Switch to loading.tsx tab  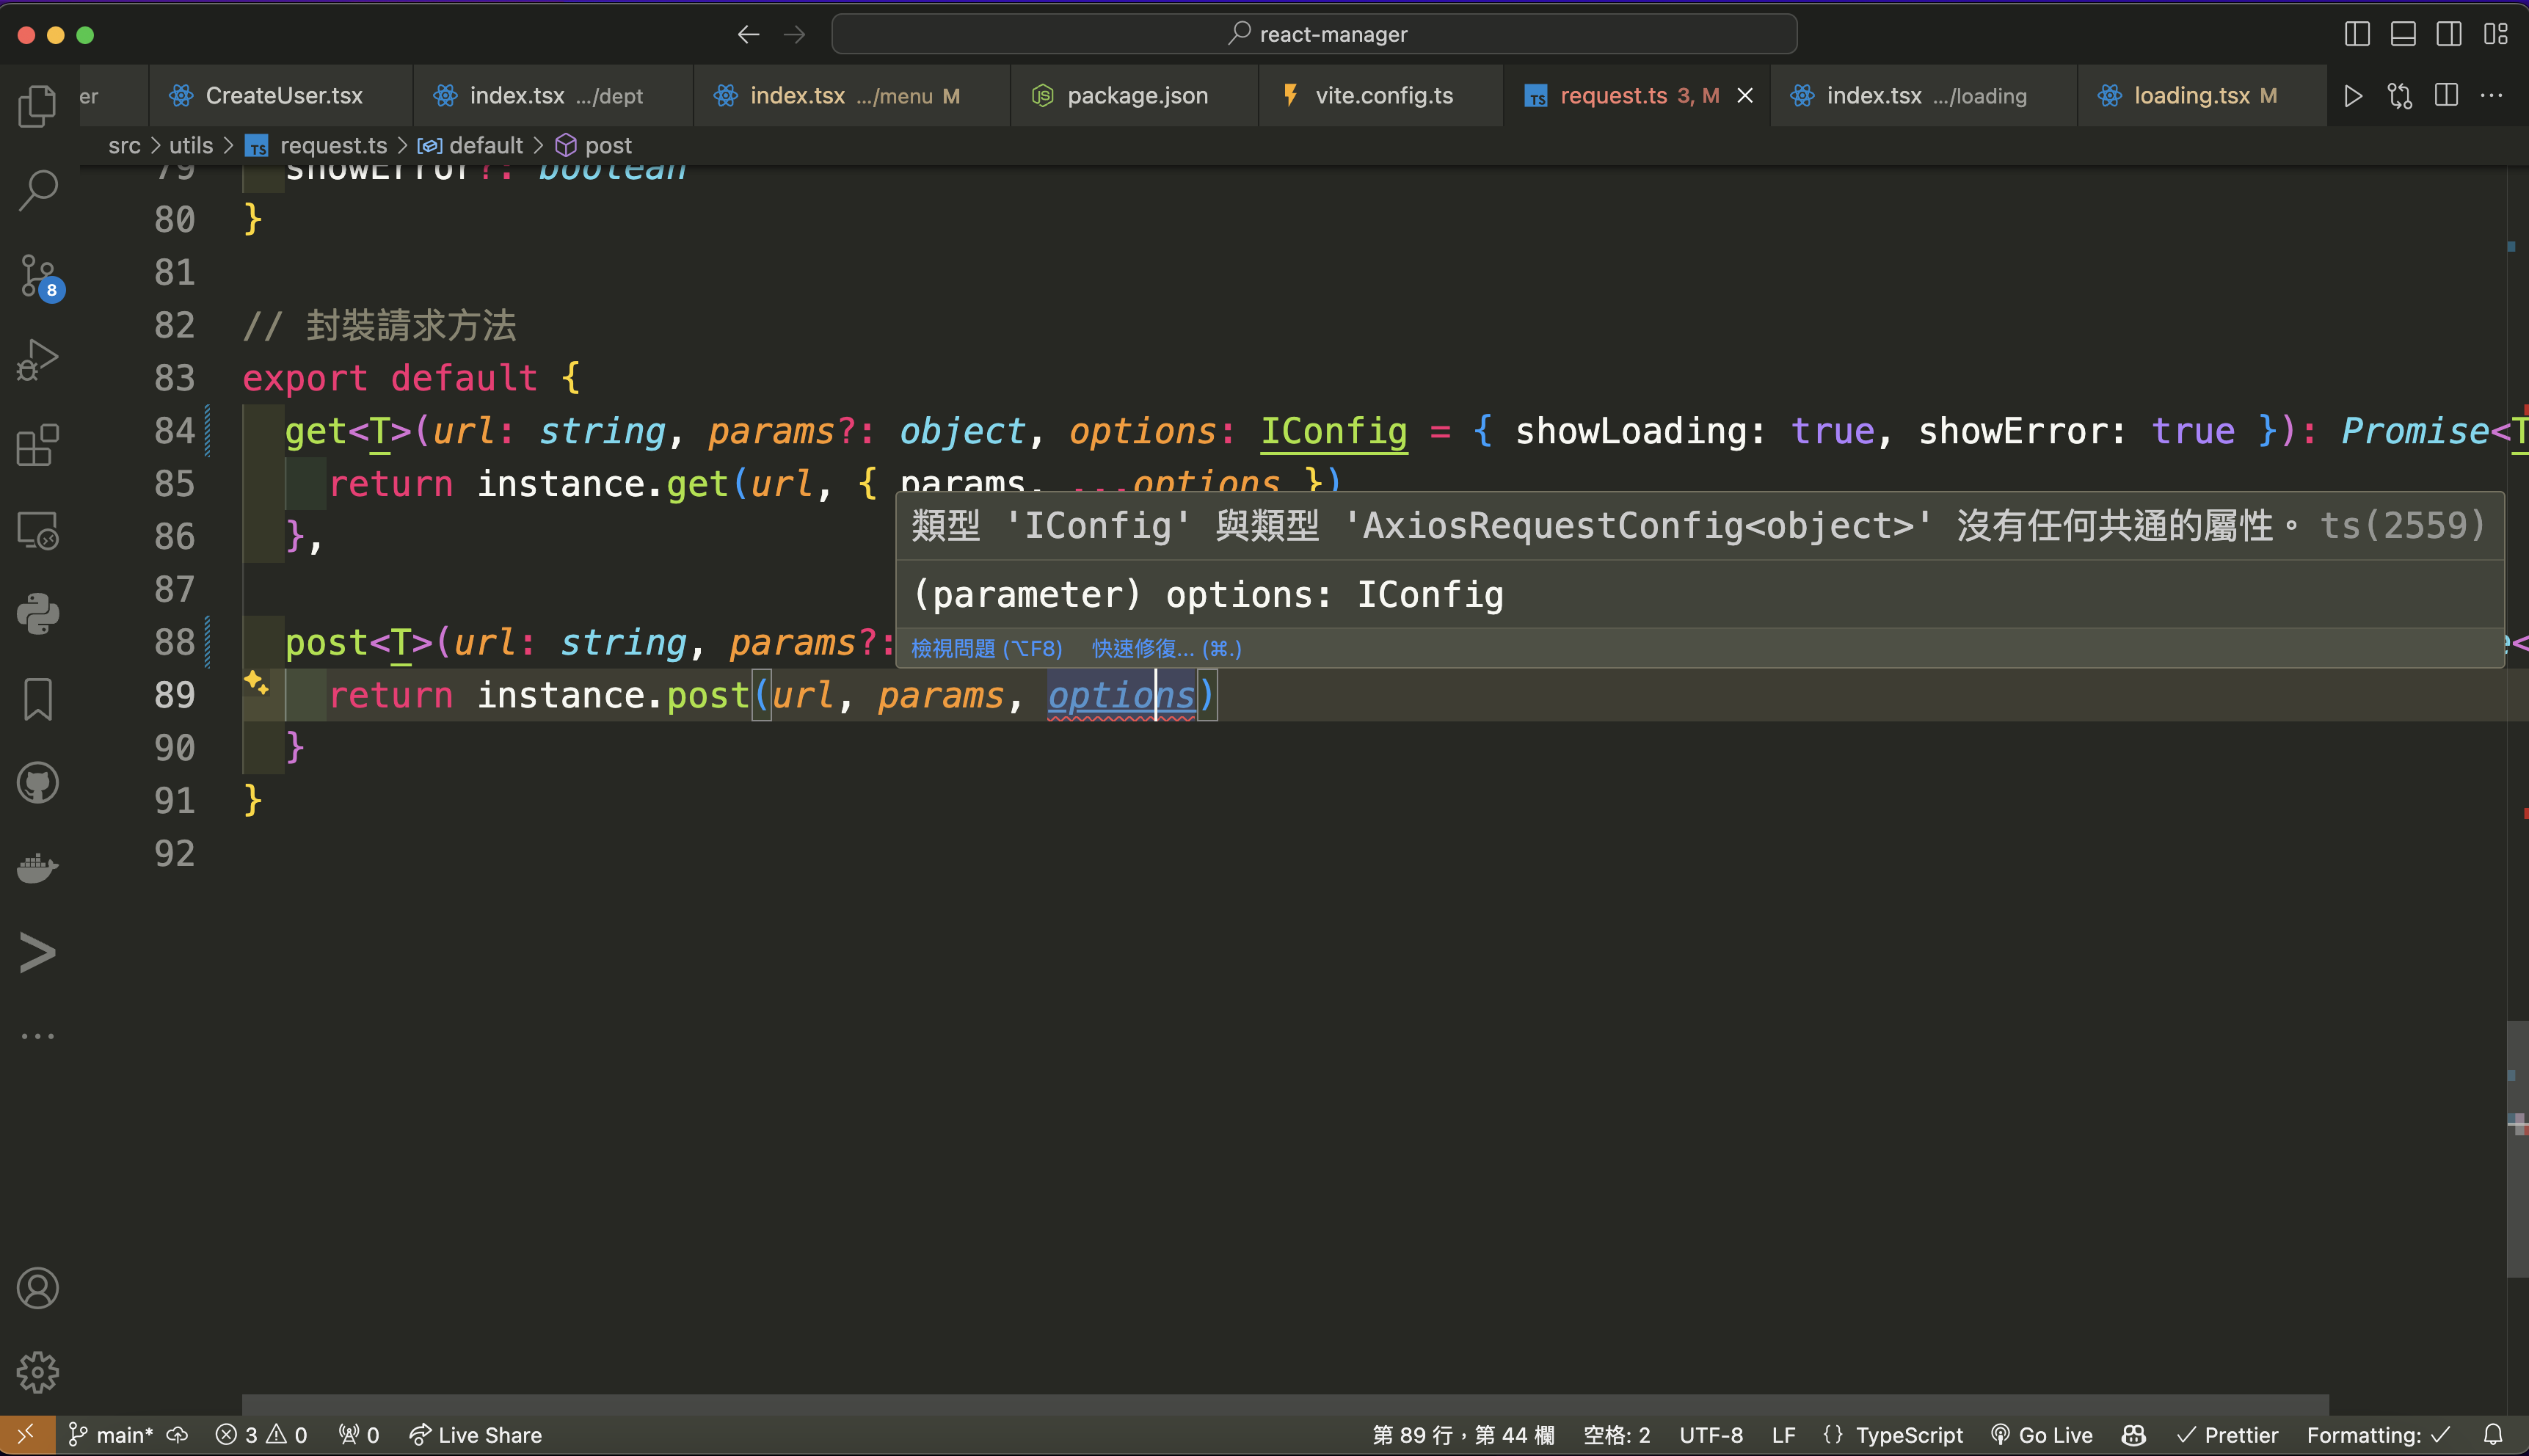(x=2203, y=96)
